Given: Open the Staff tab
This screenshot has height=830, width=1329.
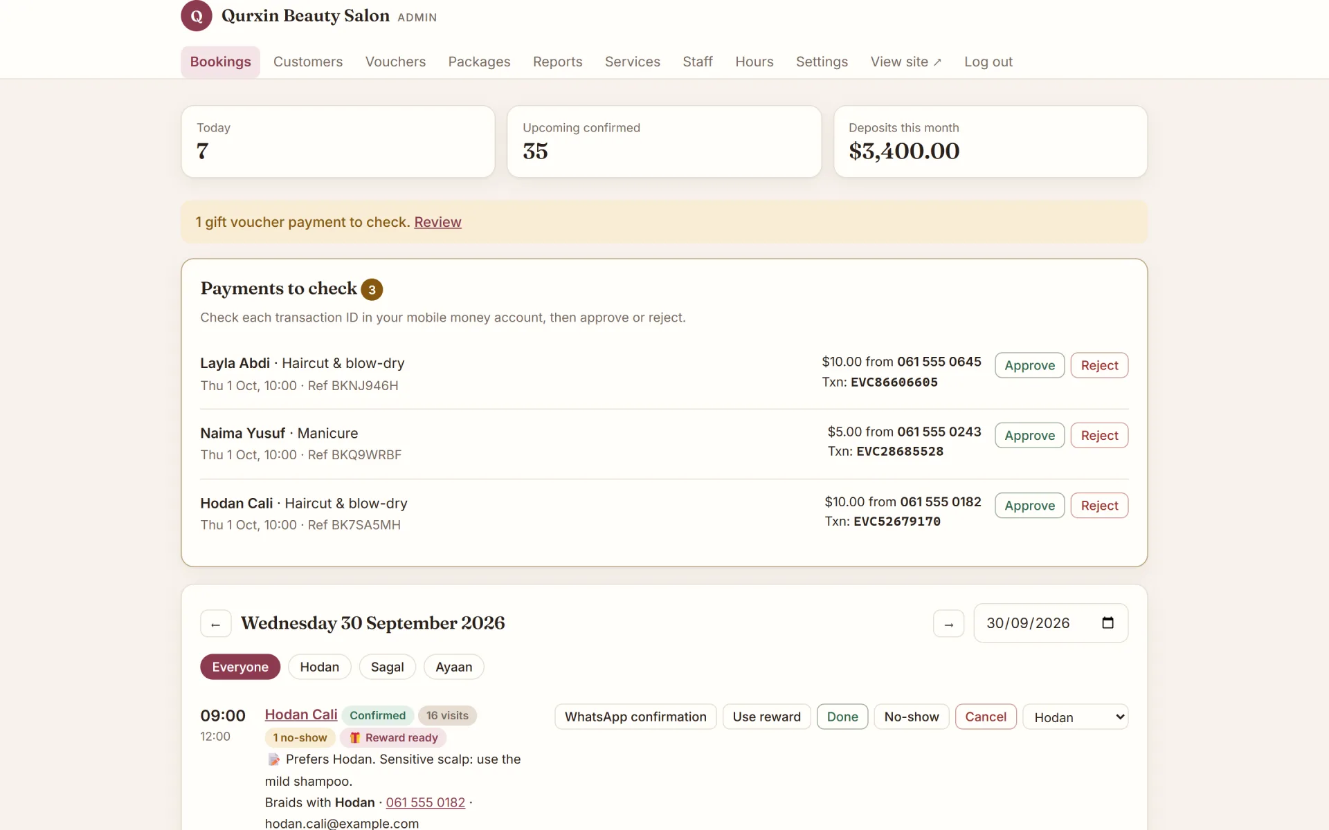Looking at the screenshot, I should coord(697,62).
